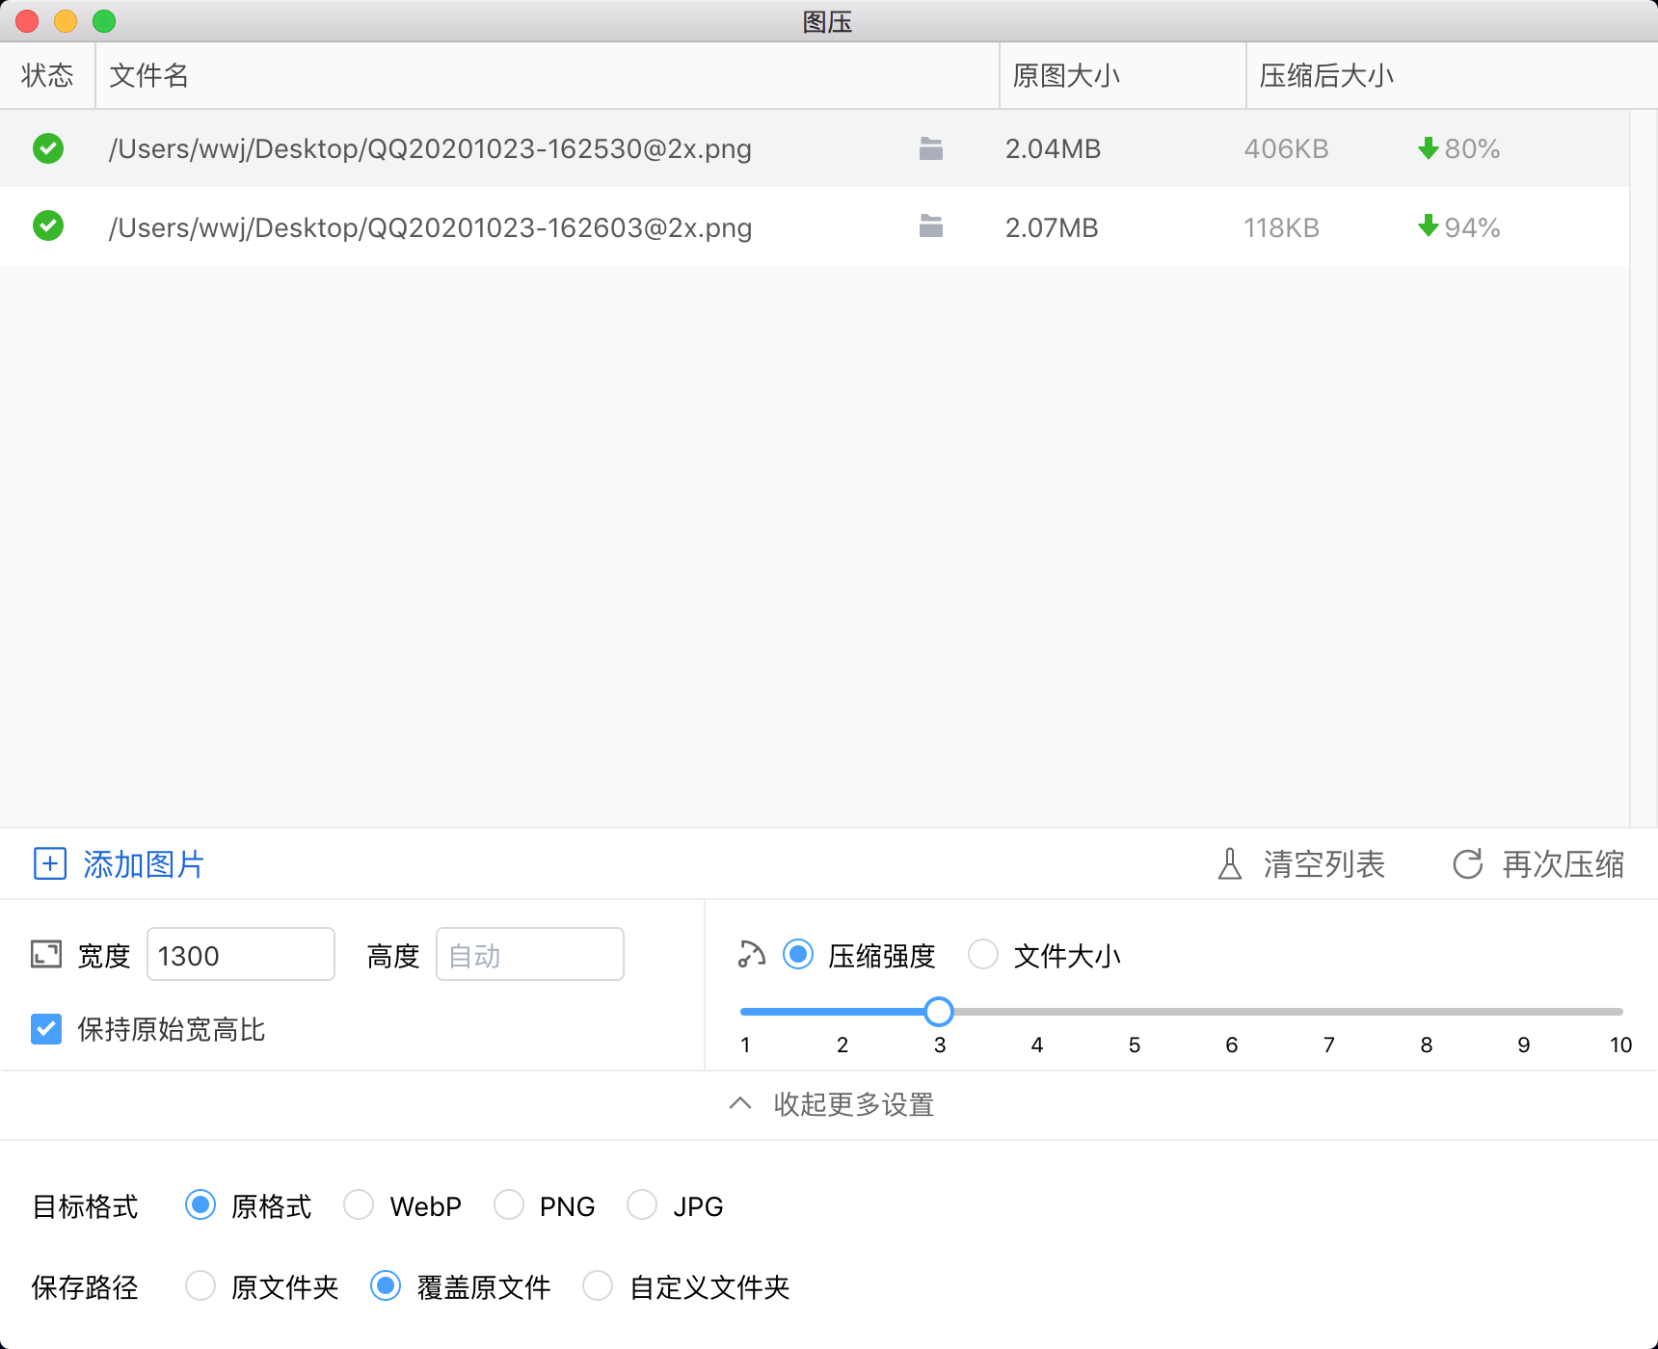Uncheck 保持原始宽高比 checkbox
Screen dimensions: 1658x1349
tap(46, 1029)
